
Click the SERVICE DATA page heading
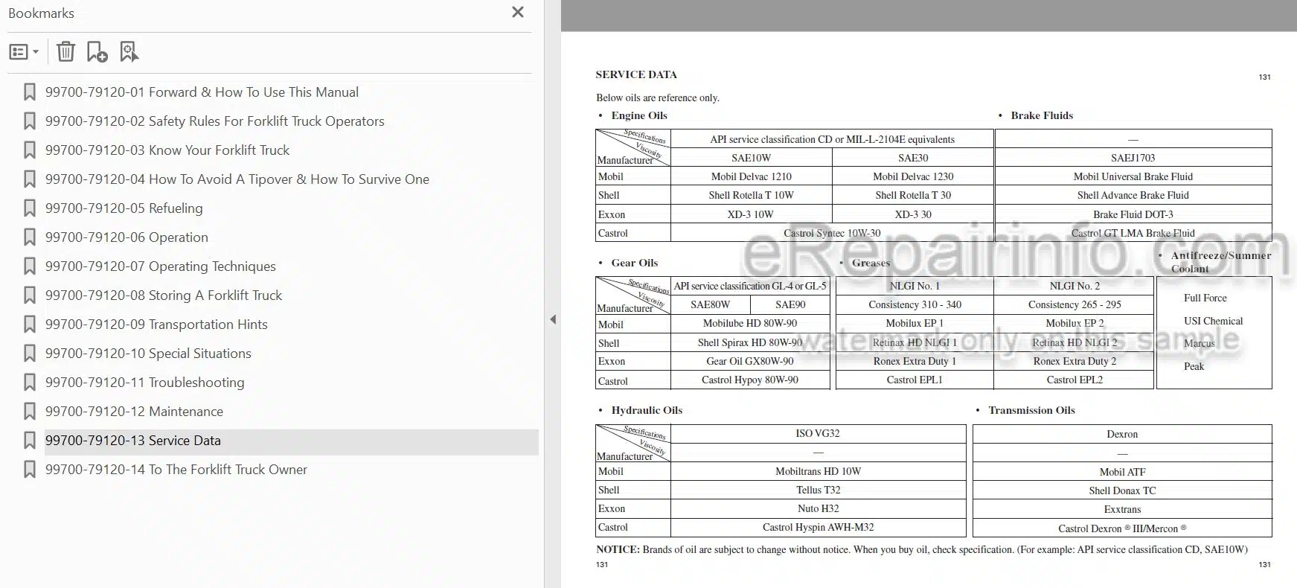(x=636, y=74)
